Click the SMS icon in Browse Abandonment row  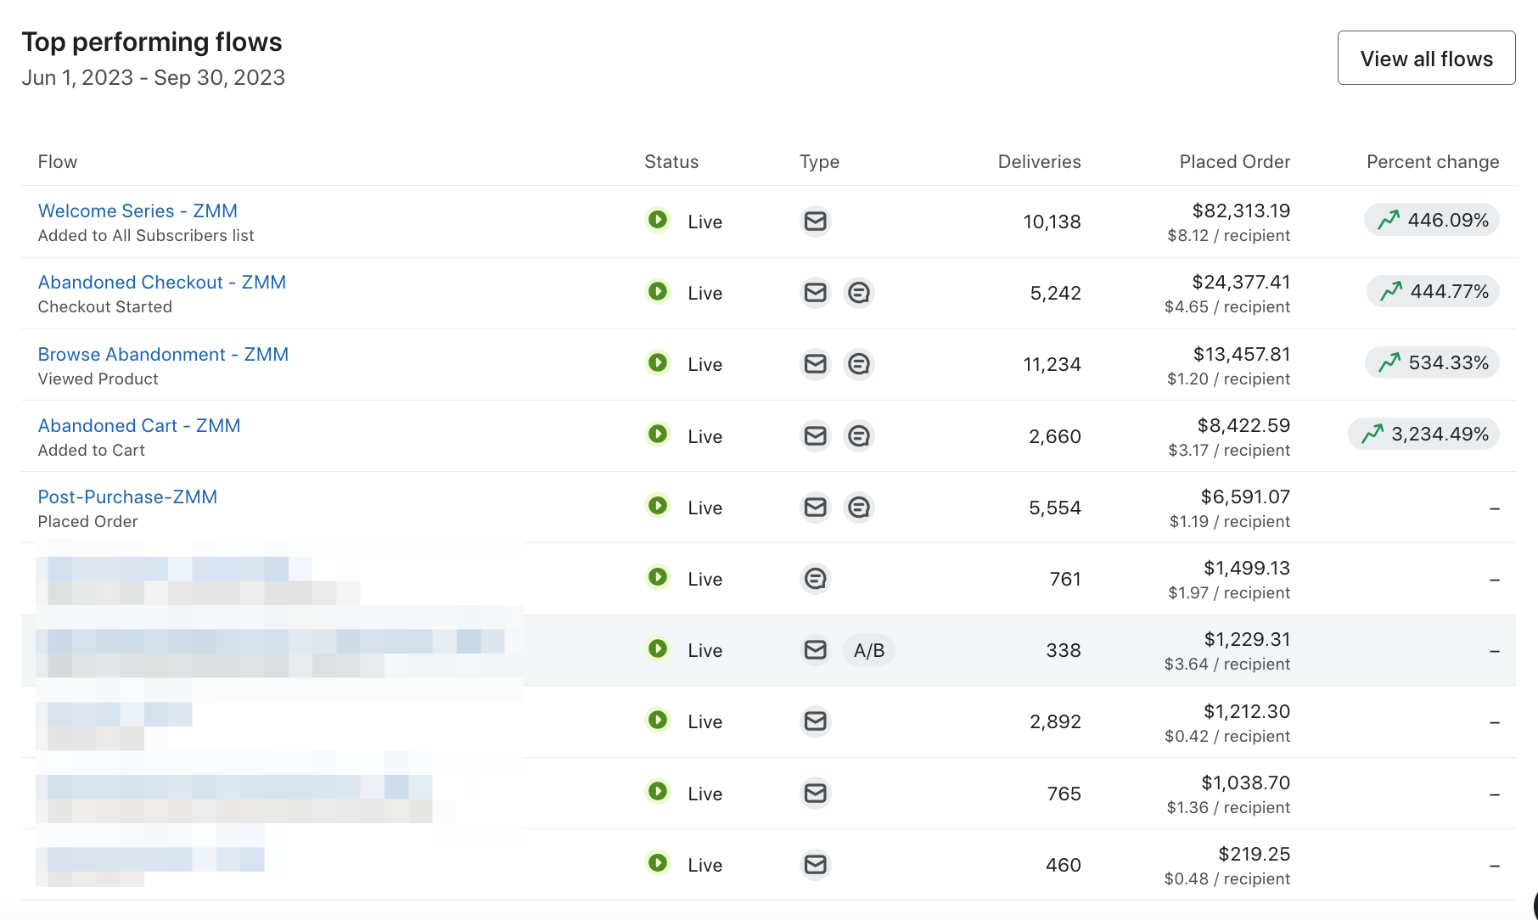[x=859, y=363]
